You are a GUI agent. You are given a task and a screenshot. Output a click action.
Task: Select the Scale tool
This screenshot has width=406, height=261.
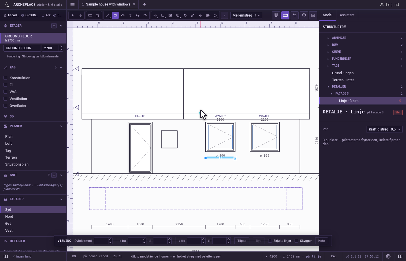(193, 15)
